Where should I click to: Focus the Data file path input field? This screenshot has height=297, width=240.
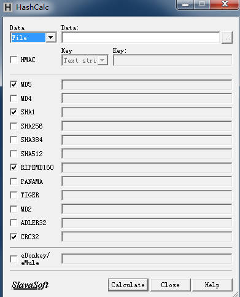[141, 38]
